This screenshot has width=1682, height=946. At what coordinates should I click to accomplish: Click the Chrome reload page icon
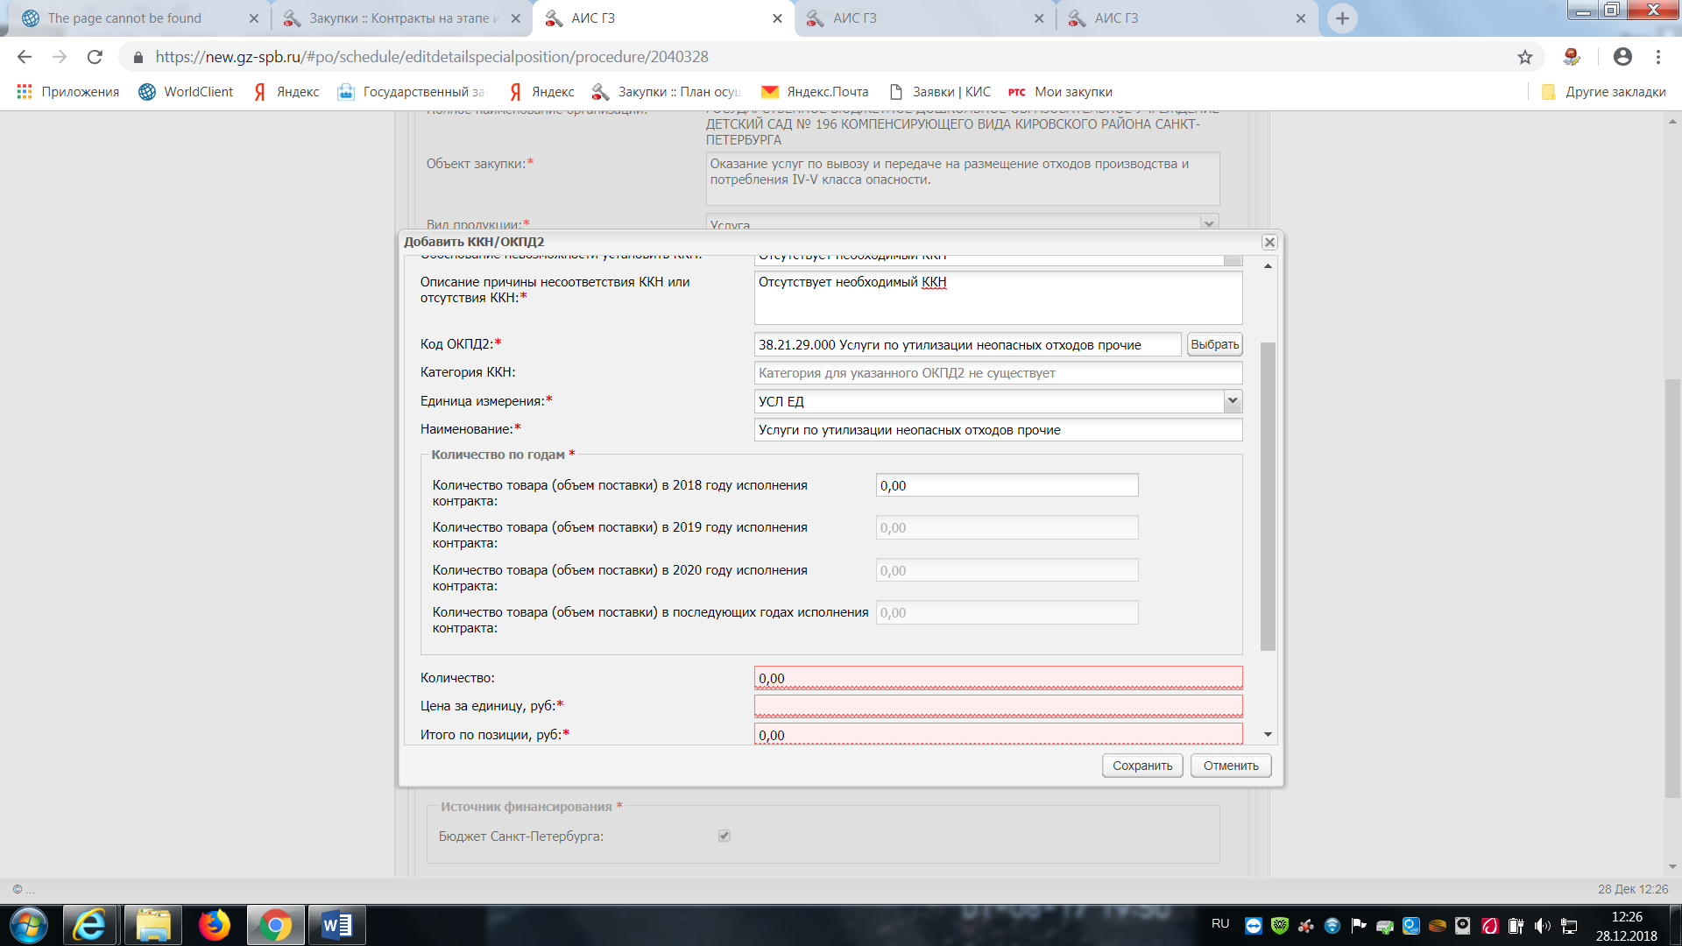95,57
